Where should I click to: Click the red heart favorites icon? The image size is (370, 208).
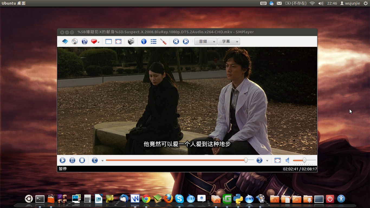[x=94, y=41]
